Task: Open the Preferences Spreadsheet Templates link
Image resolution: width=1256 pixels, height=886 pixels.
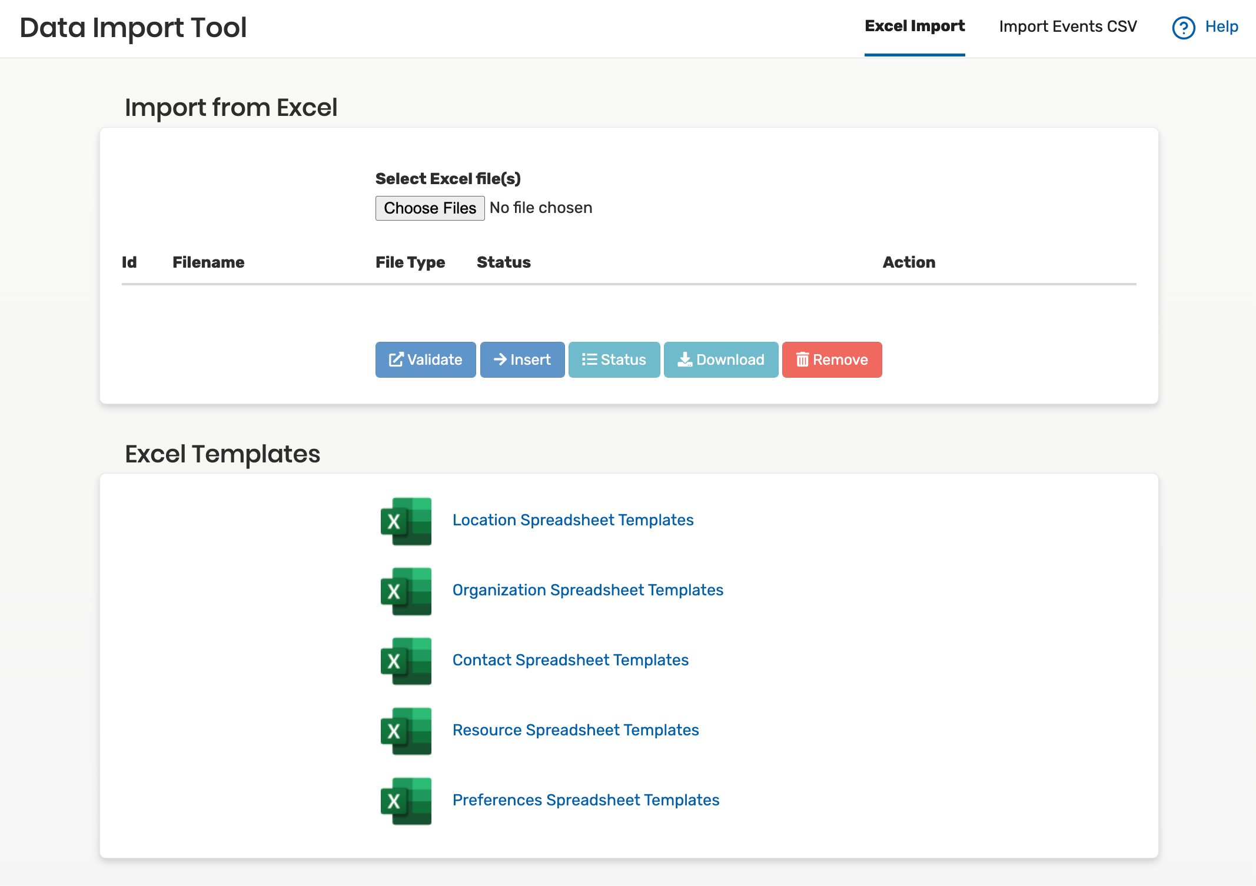Action: [x=586, y=800]
